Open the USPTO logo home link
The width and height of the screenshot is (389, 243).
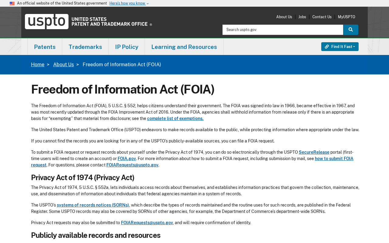(x=88, y=22)
